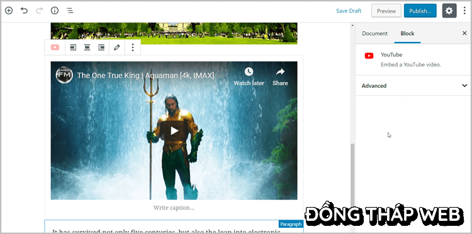Click Watch later on the video
The height and width of the screenshot is (234, 472).
coord(249,77)
